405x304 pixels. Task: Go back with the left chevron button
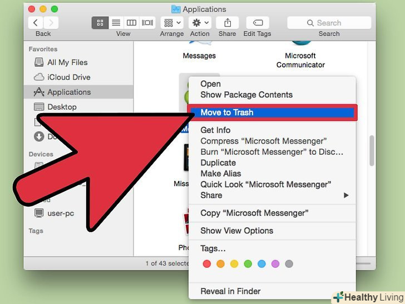coord(36,23)
